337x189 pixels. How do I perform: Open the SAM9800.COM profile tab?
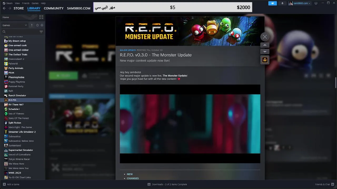click(78, 8)
